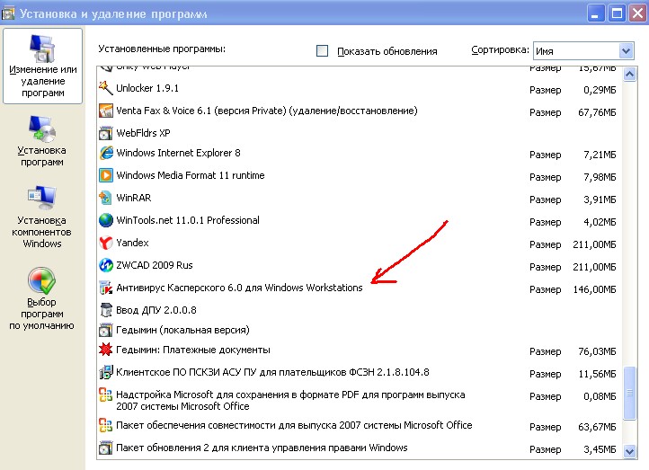649x470 pixels.
Task: Enable the "Показать обновления" checkbox
Action: [323, 51]
